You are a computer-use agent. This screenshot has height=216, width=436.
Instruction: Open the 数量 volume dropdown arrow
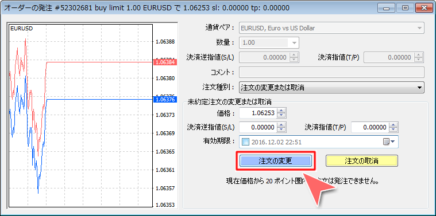pyautogui.click(x=294, y=43)
